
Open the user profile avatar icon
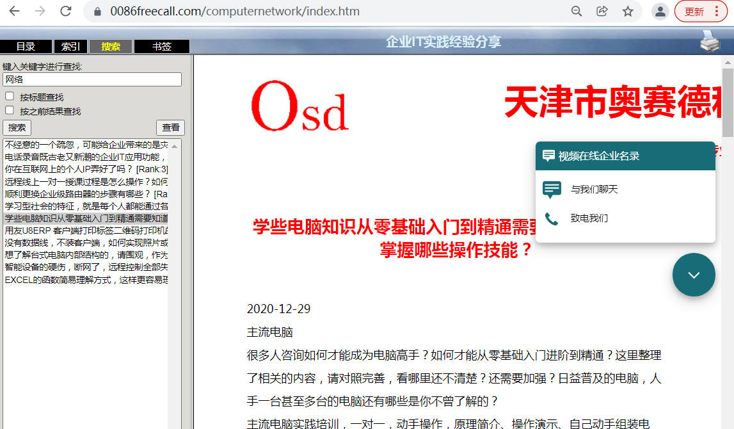[x=660, y=11]
